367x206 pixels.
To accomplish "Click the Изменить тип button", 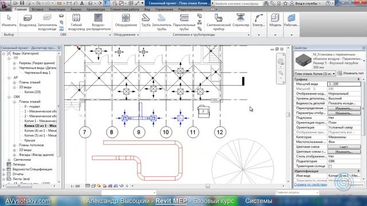I will coord(350,73).
